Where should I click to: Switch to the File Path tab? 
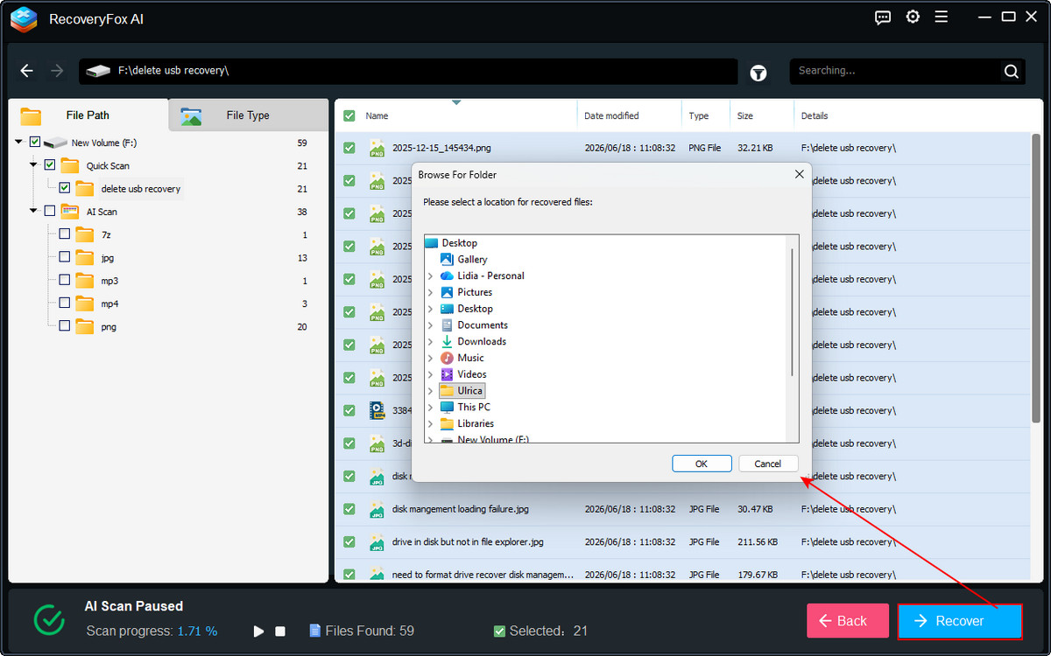88,115
